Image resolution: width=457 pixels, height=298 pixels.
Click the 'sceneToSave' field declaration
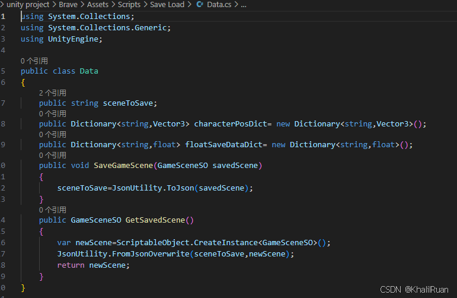[128, 103]
